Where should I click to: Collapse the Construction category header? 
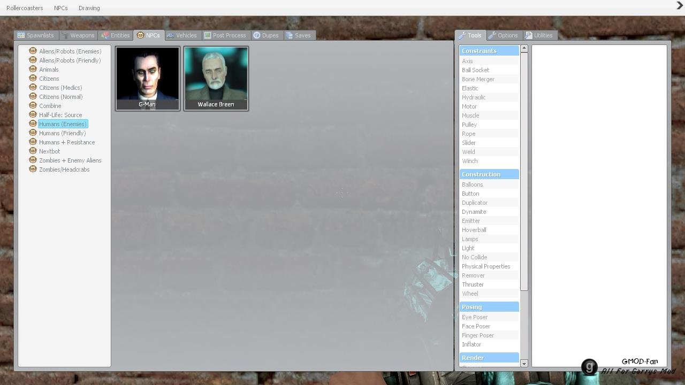click(489, 174)
